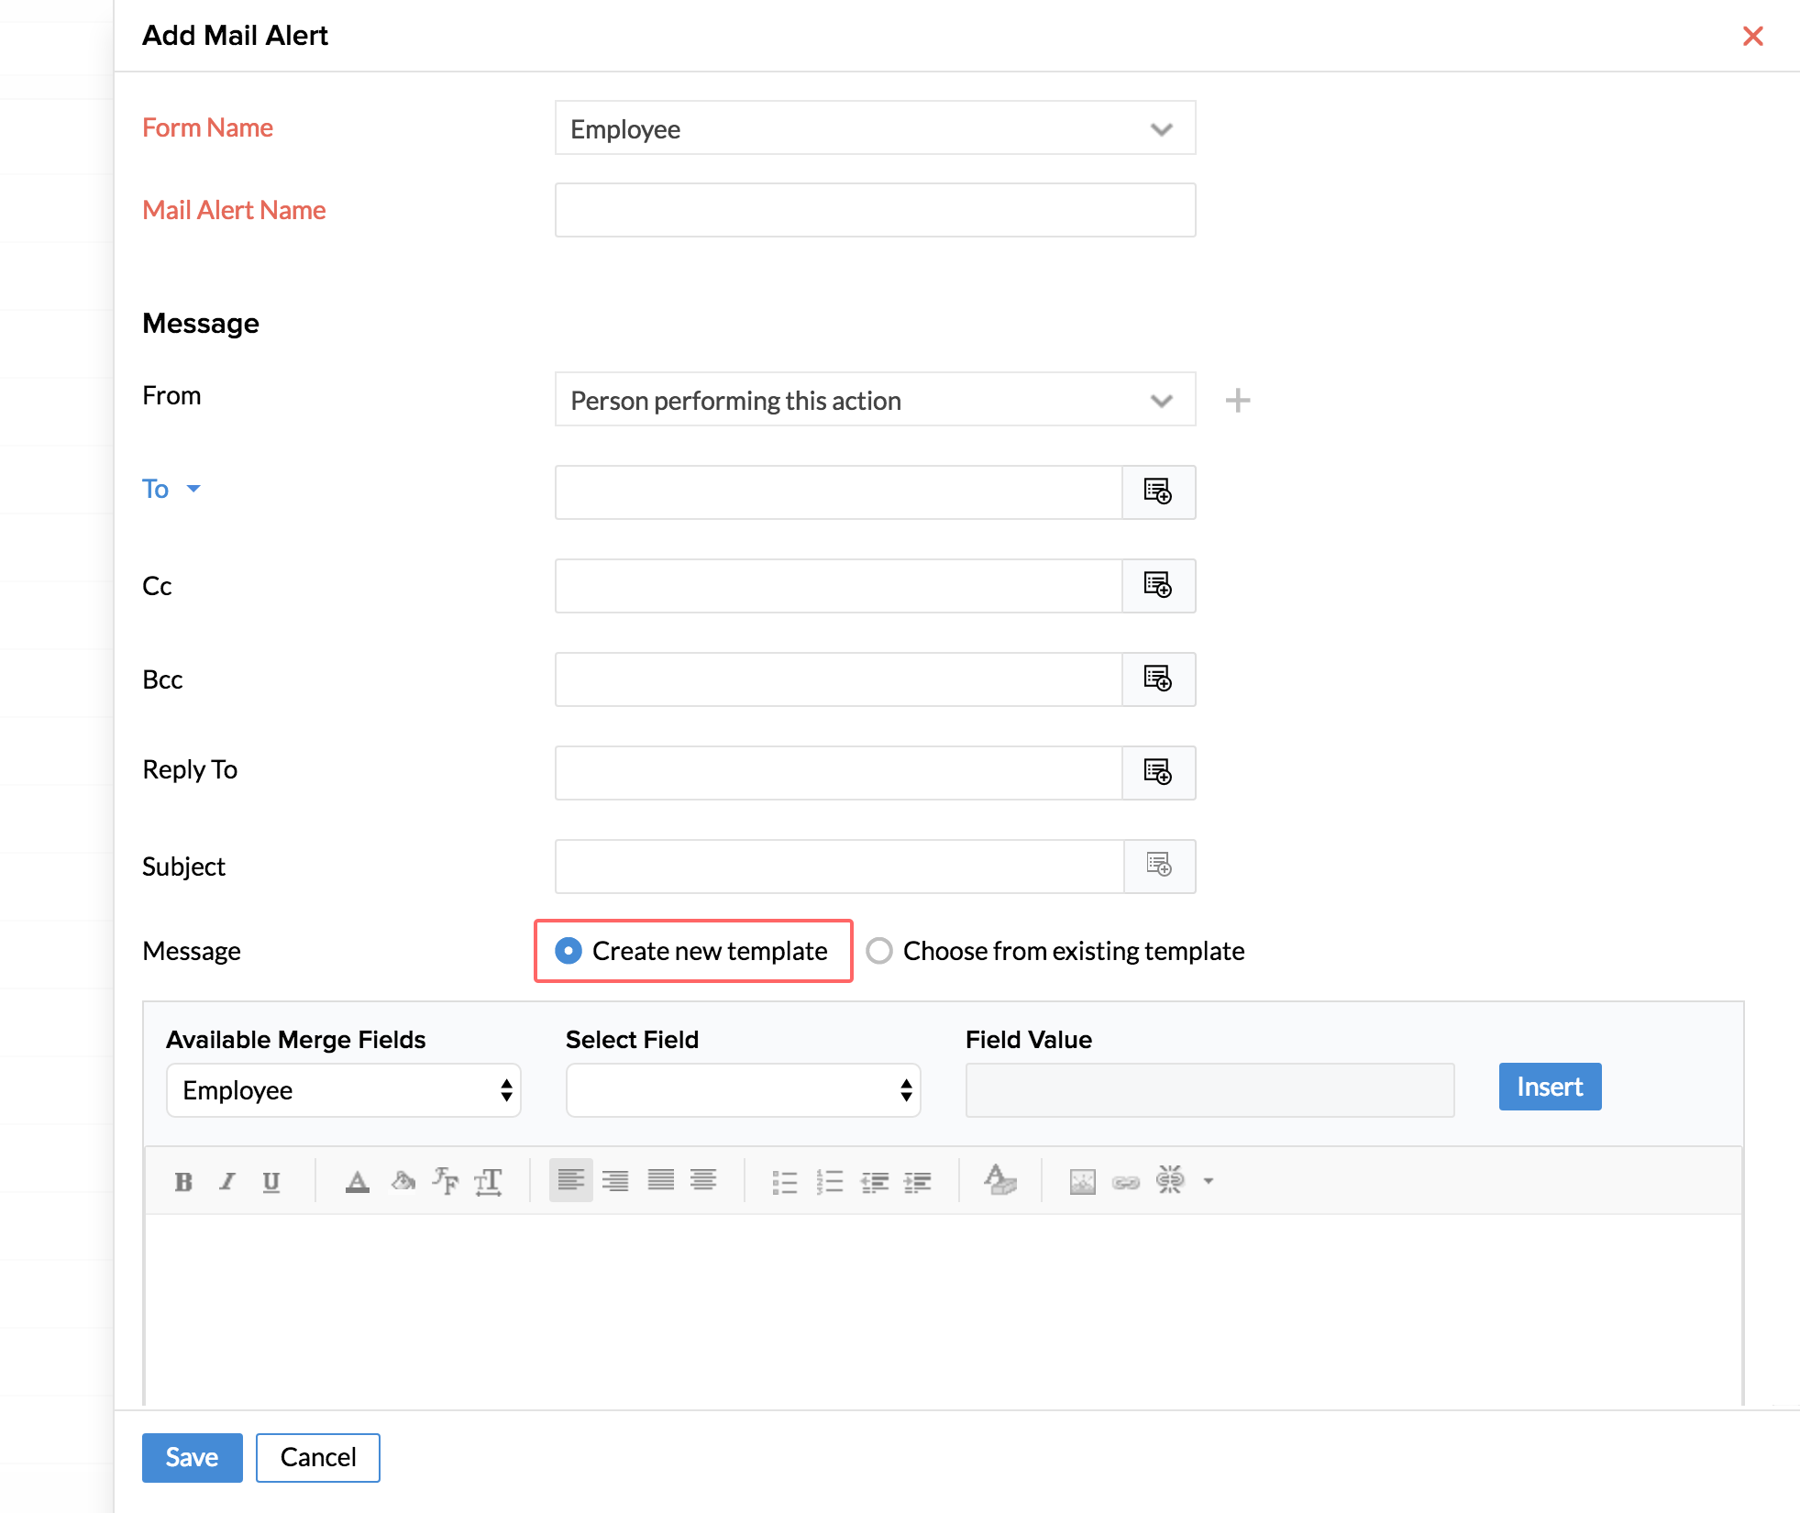This screenshot has height=1513, width=1800.
Task: Open Available Merge Fields Employee select
Action: (343, 1090)
